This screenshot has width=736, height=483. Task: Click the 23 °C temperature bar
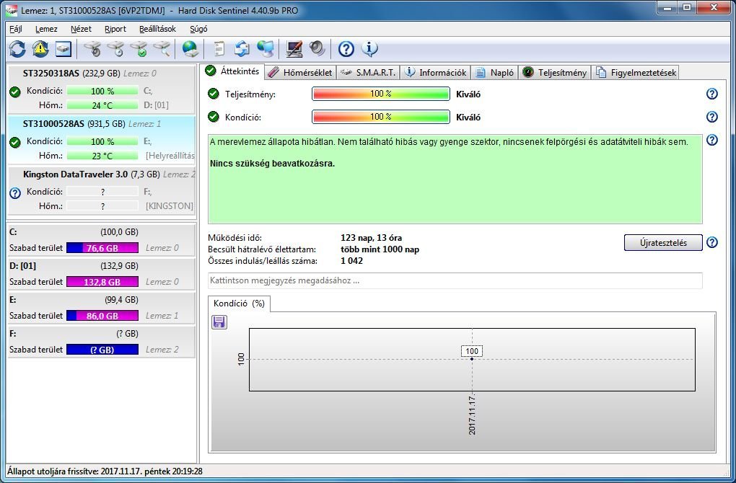click(x=102, y=156)
